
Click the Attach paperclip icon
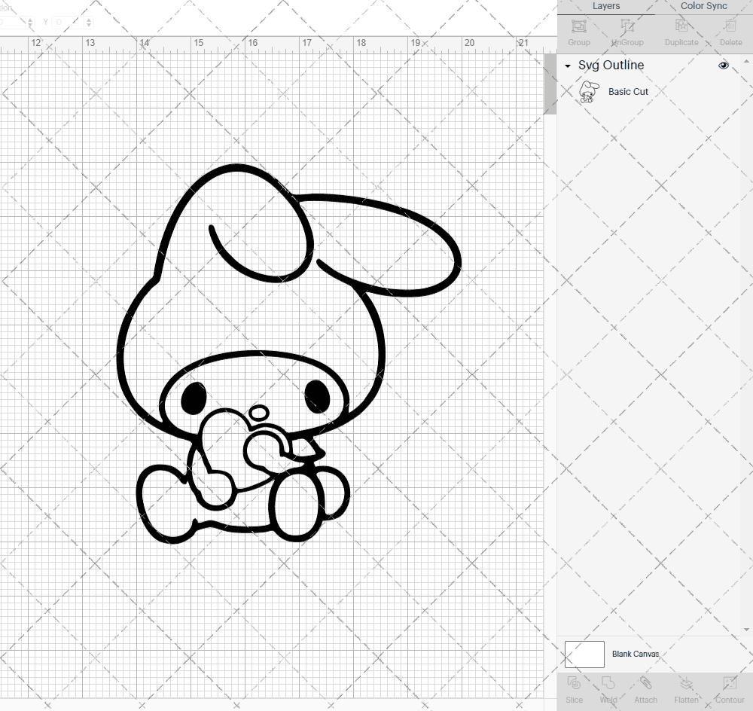[x=645, y=682]
